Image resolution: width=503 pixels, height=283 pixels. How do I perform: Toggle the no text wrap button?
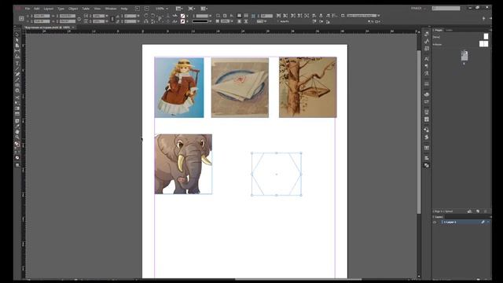pyautogui.click(x=239, y=16)
